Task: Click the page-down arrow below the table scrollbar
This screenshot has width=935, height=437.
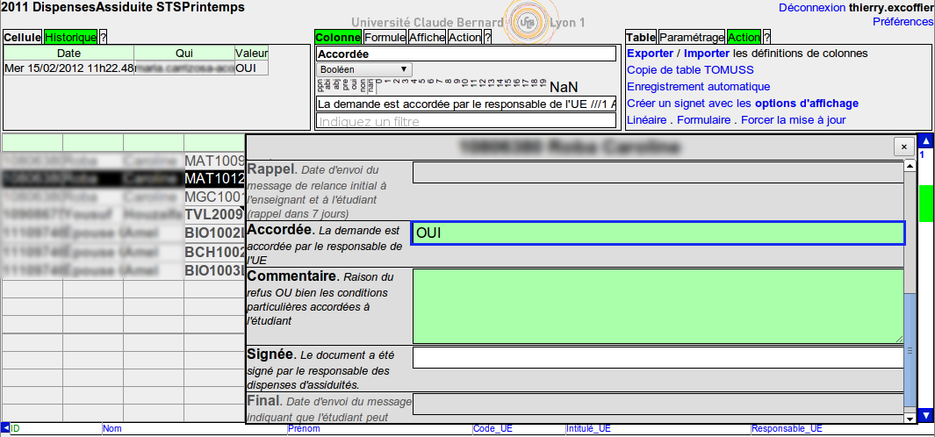Action: click(x=925, y=415)
